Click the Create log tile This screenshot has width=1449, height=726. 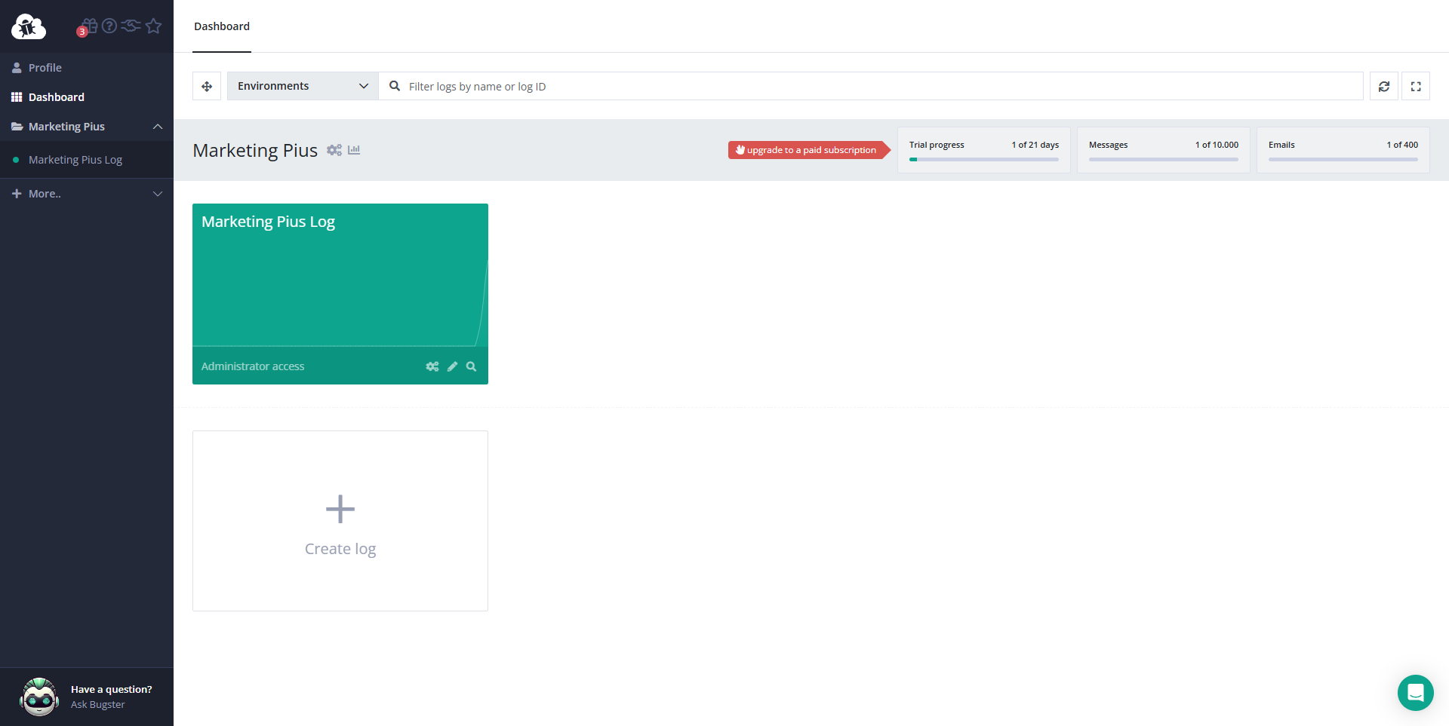tap(340, 521)
